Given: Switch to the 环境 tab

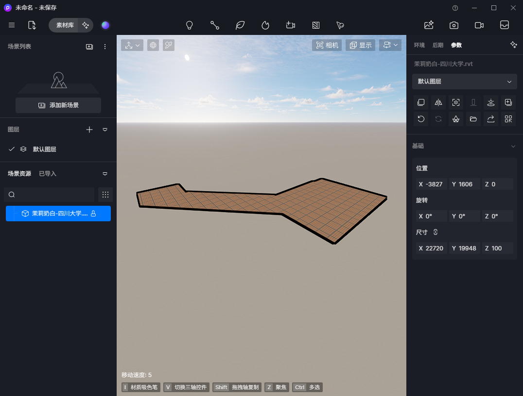Looking at the screenshot, I should [x=419, y=45].
